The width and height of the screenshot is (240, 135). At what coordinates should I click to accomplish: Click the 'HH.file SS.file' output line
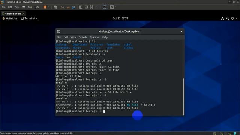tap(68, 76)
